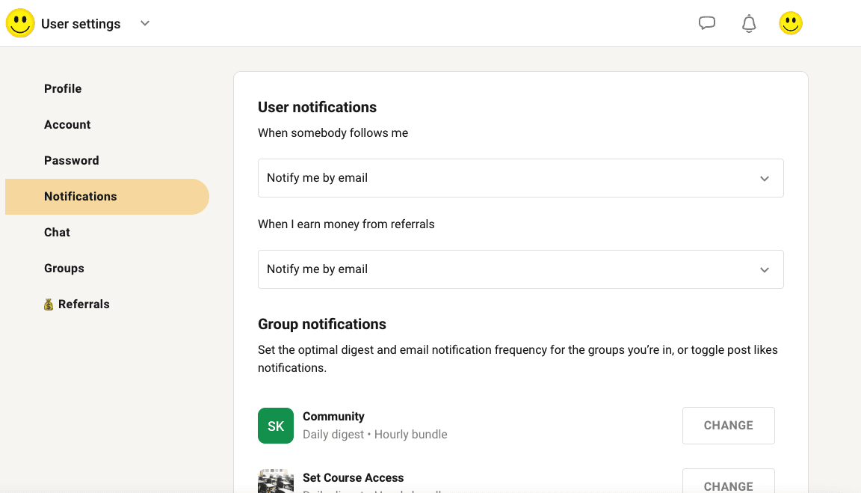Click the money bag icon beside Referrals
This screenshot has height=493, width=861.
pos(49,304)
